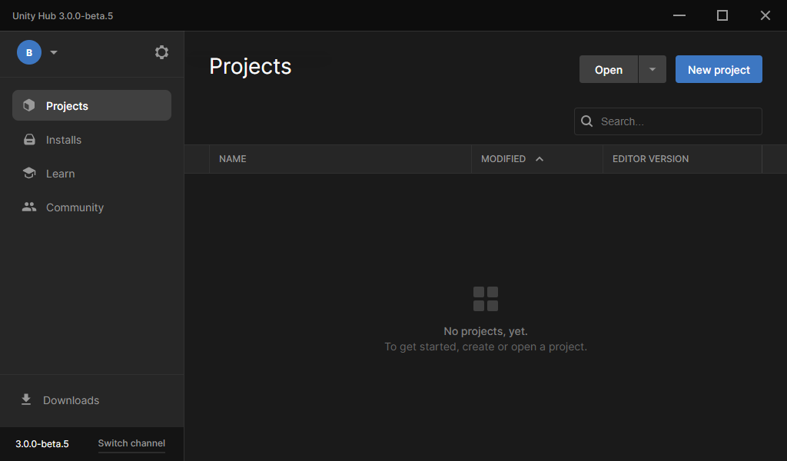Viewport: 787px width, 461px height.
Task: Open the Preferences gear icon
Action: (161, 52)
